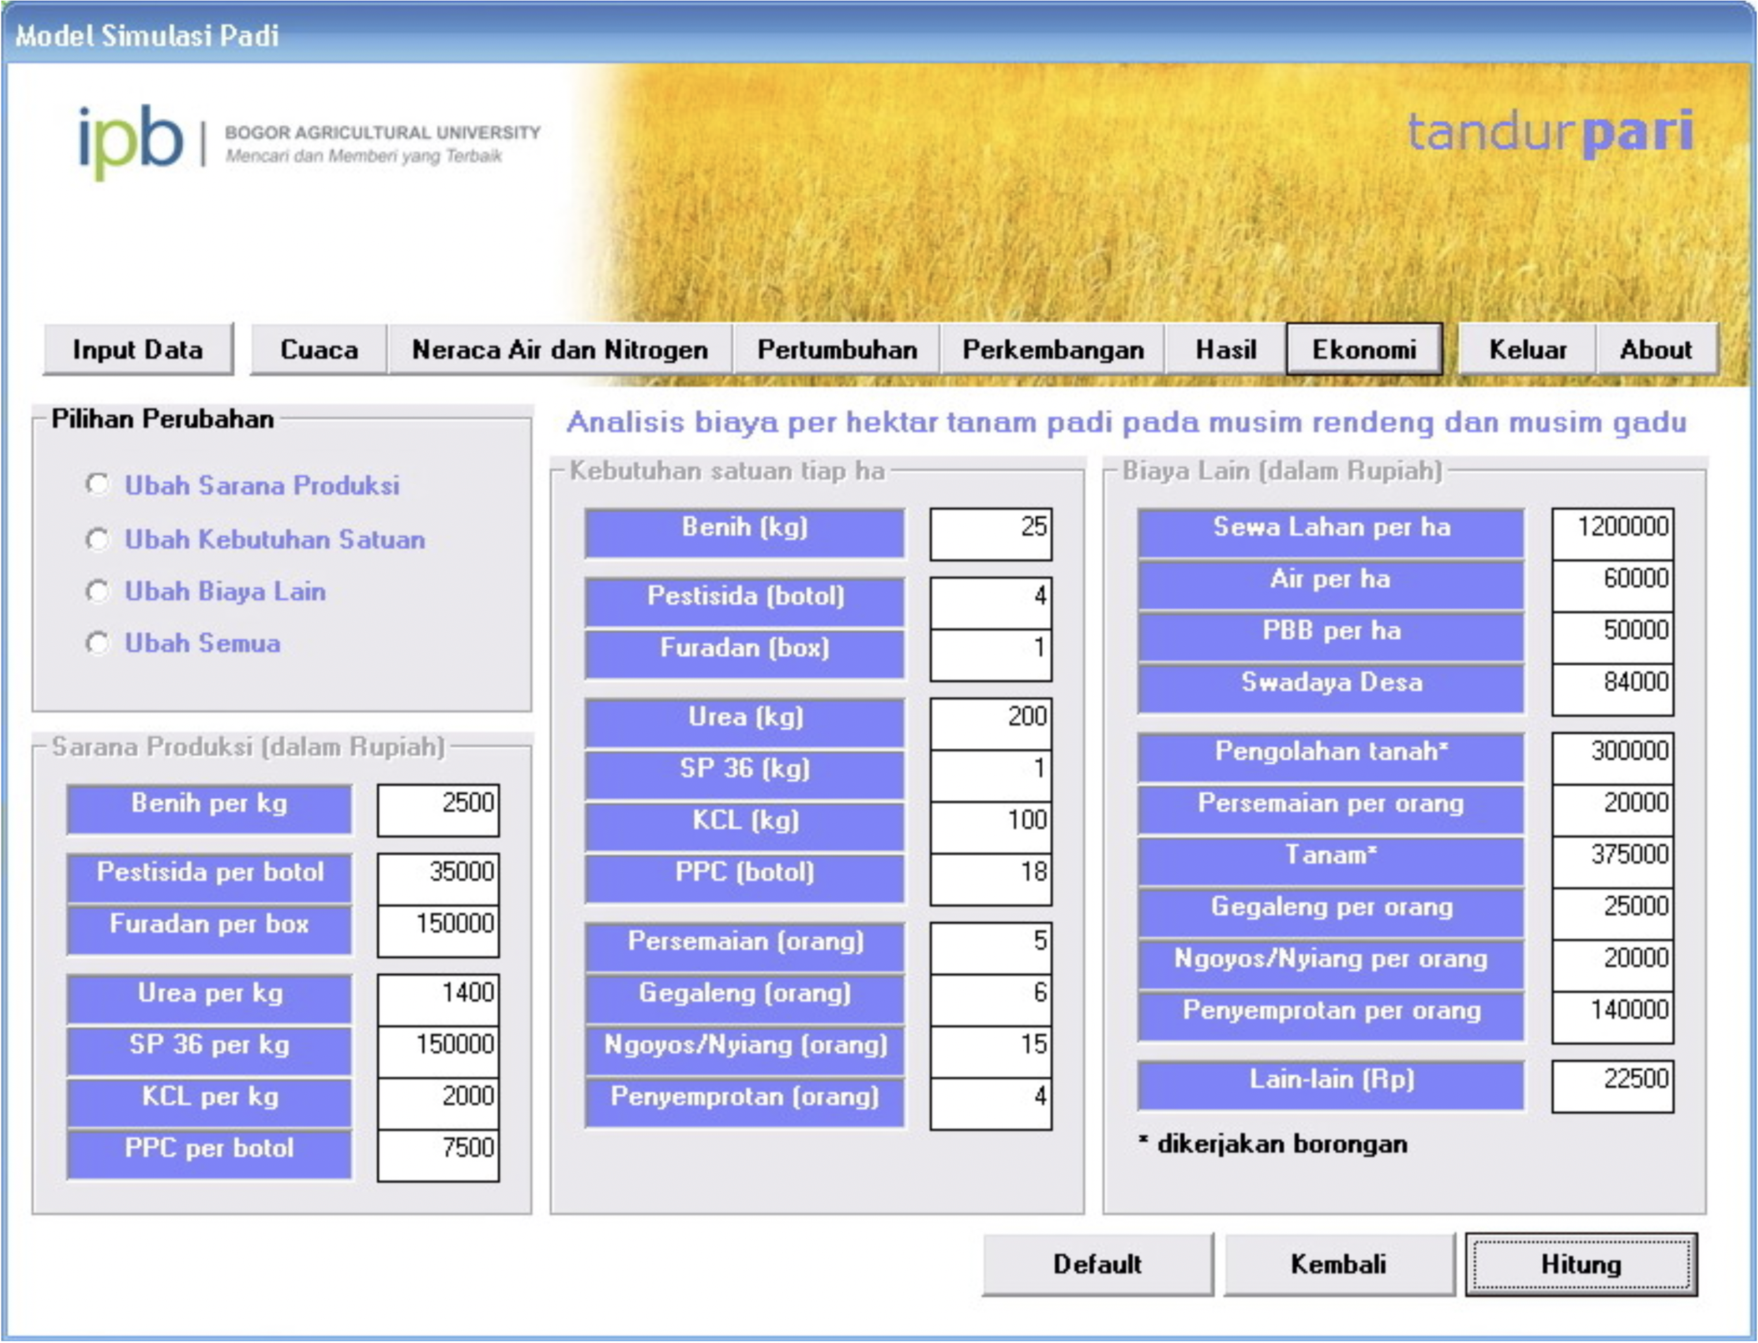The height and width of the screenshot is (1343, 1758).
Task: Open the About button
Action: tap(1655, 349)
